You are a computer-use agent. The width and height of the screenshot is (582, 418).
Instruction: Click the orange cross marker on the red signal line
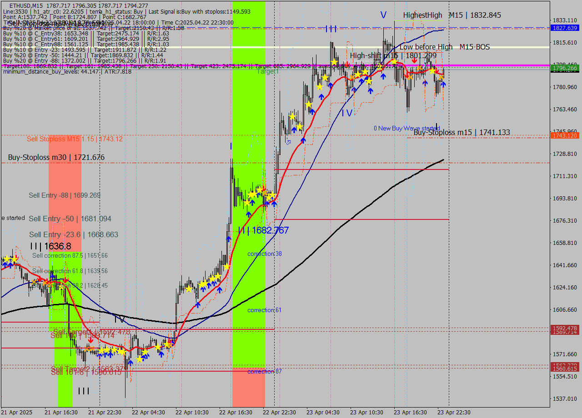tap(419, 68)
